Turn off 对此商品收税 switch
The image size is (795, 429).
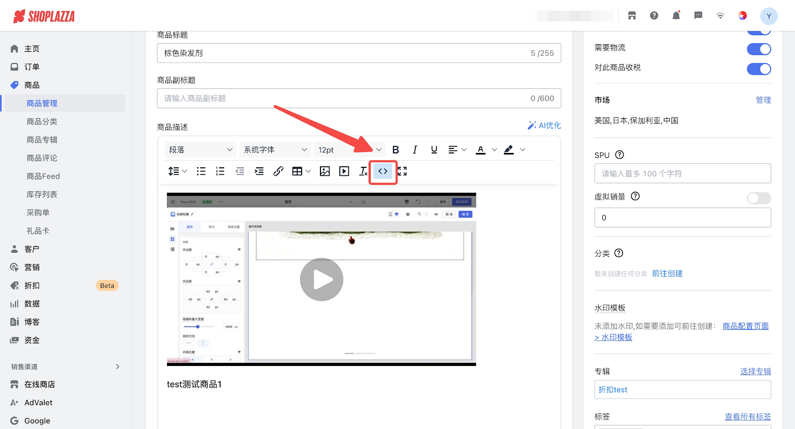pos(758,69)
